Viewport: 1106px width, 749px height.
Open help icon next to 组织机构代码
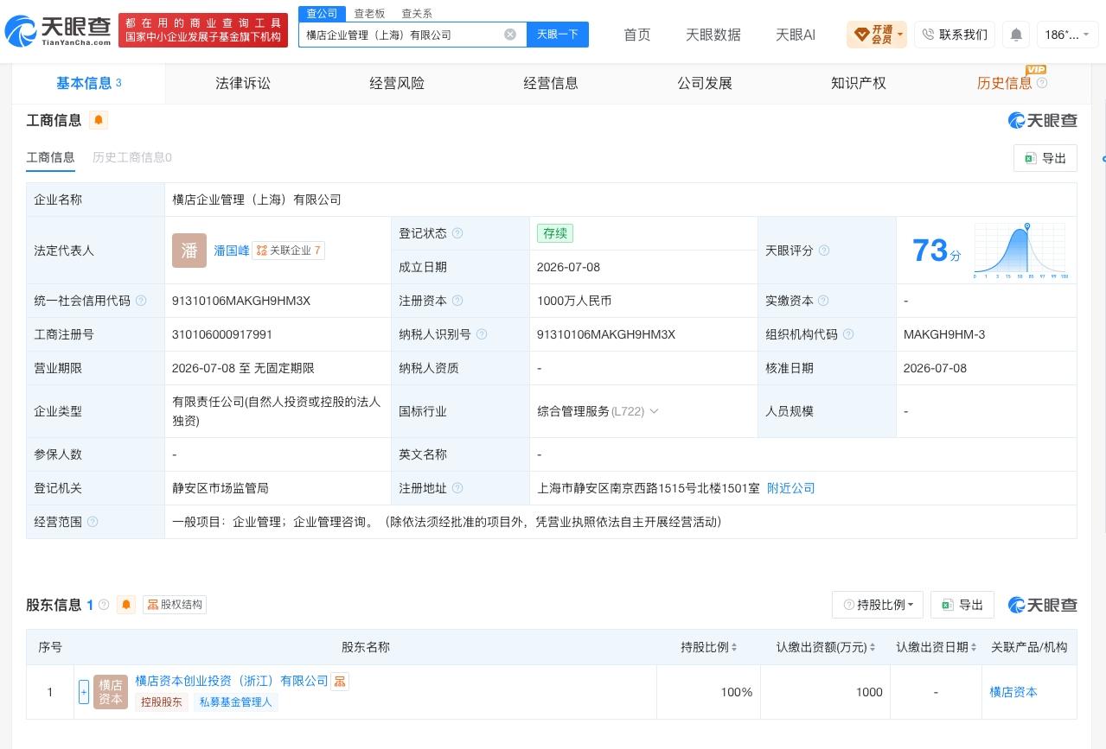tap(848, 334)
